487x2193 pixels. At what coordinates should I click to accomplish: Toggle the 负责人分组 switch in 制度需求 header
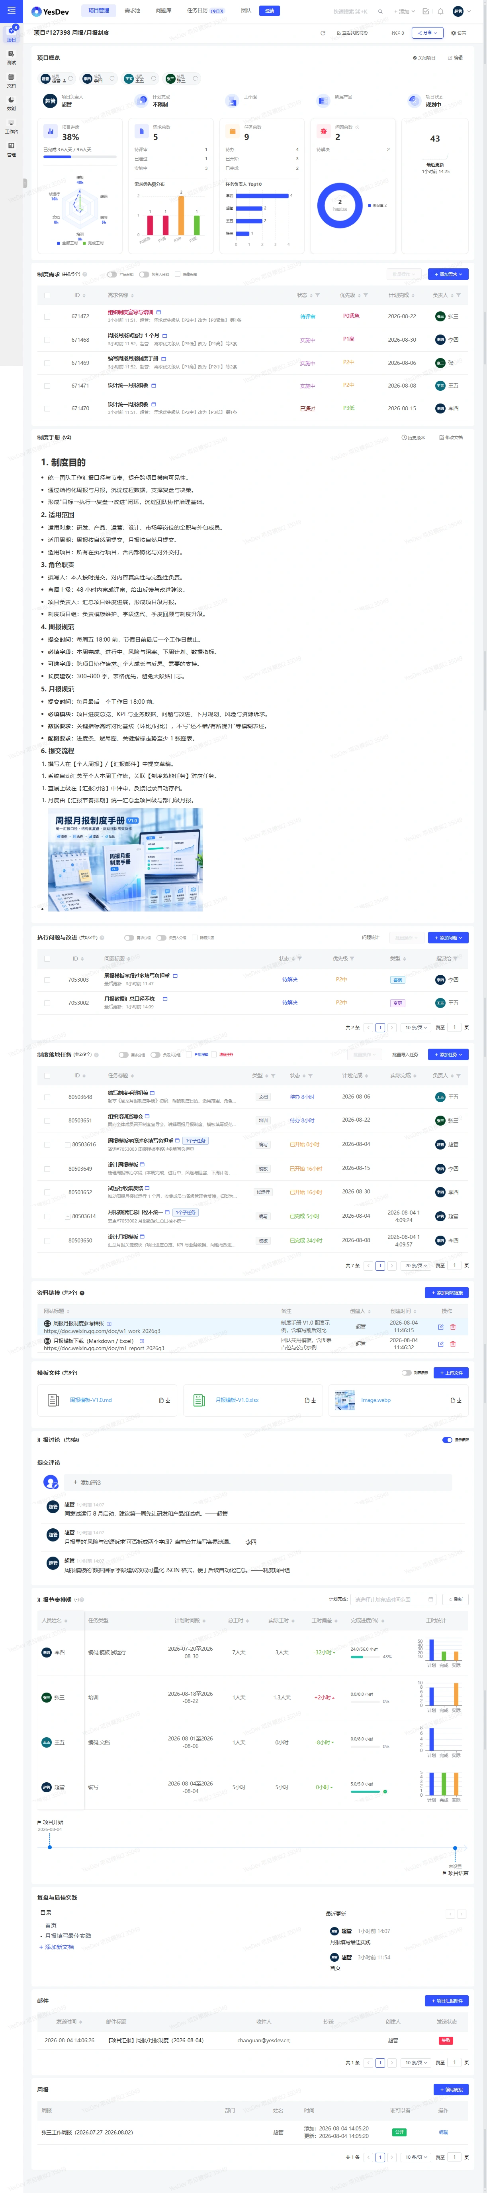pos(144,274)
